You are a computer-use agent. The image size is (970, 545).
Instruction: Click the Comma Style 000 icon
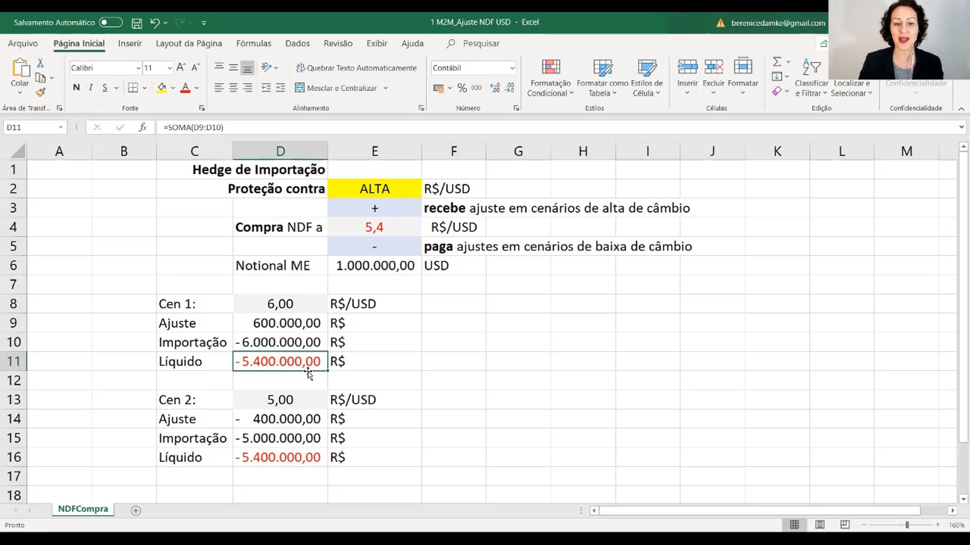tap(476, 88)
